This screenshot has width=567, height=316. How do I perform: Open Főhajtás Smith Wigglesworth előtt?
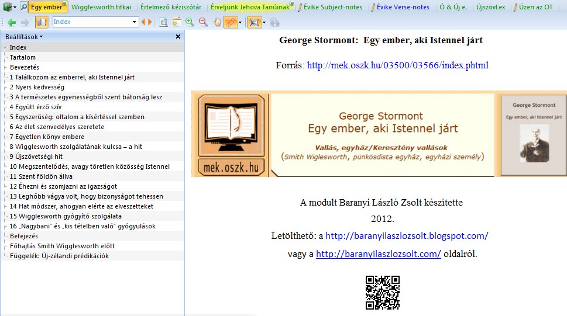(62, 246)
